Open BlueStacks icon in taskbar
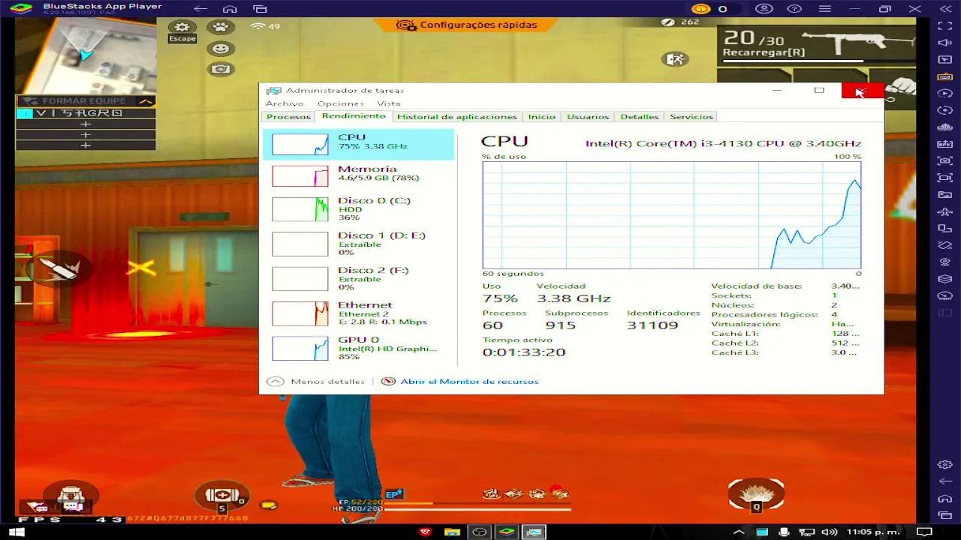The image size is (961, 540). click(x=507, y=532)
